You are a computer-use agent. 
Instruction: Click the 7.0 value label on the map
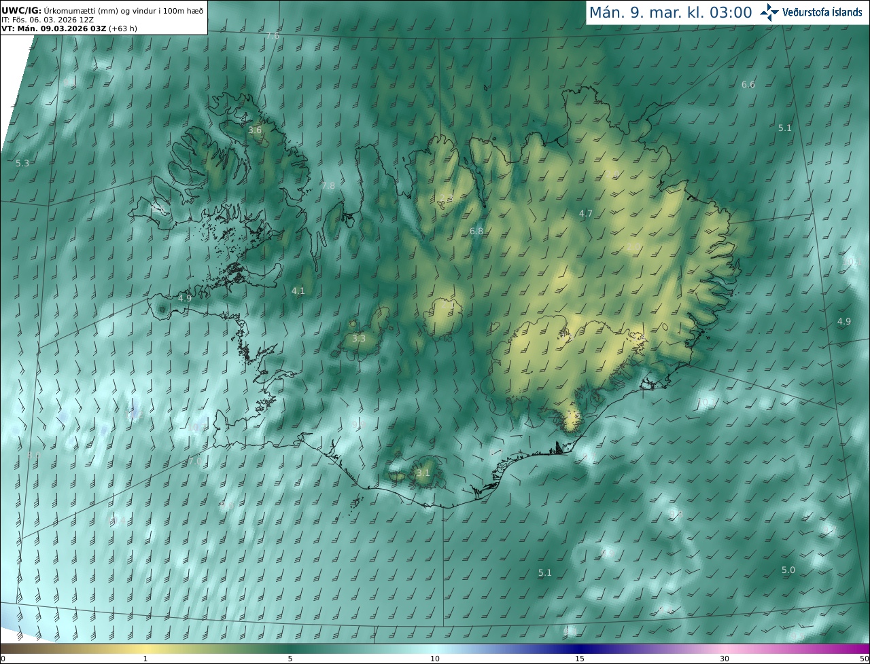[x=194, y=461]
